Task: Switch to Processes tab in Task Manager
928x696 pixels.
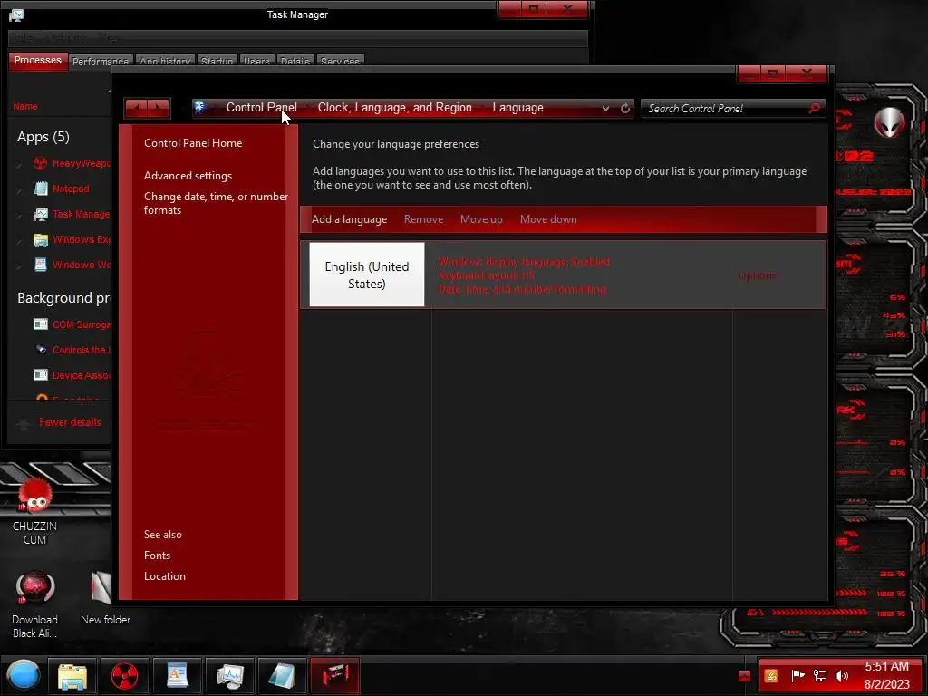Action: (38, 61)
